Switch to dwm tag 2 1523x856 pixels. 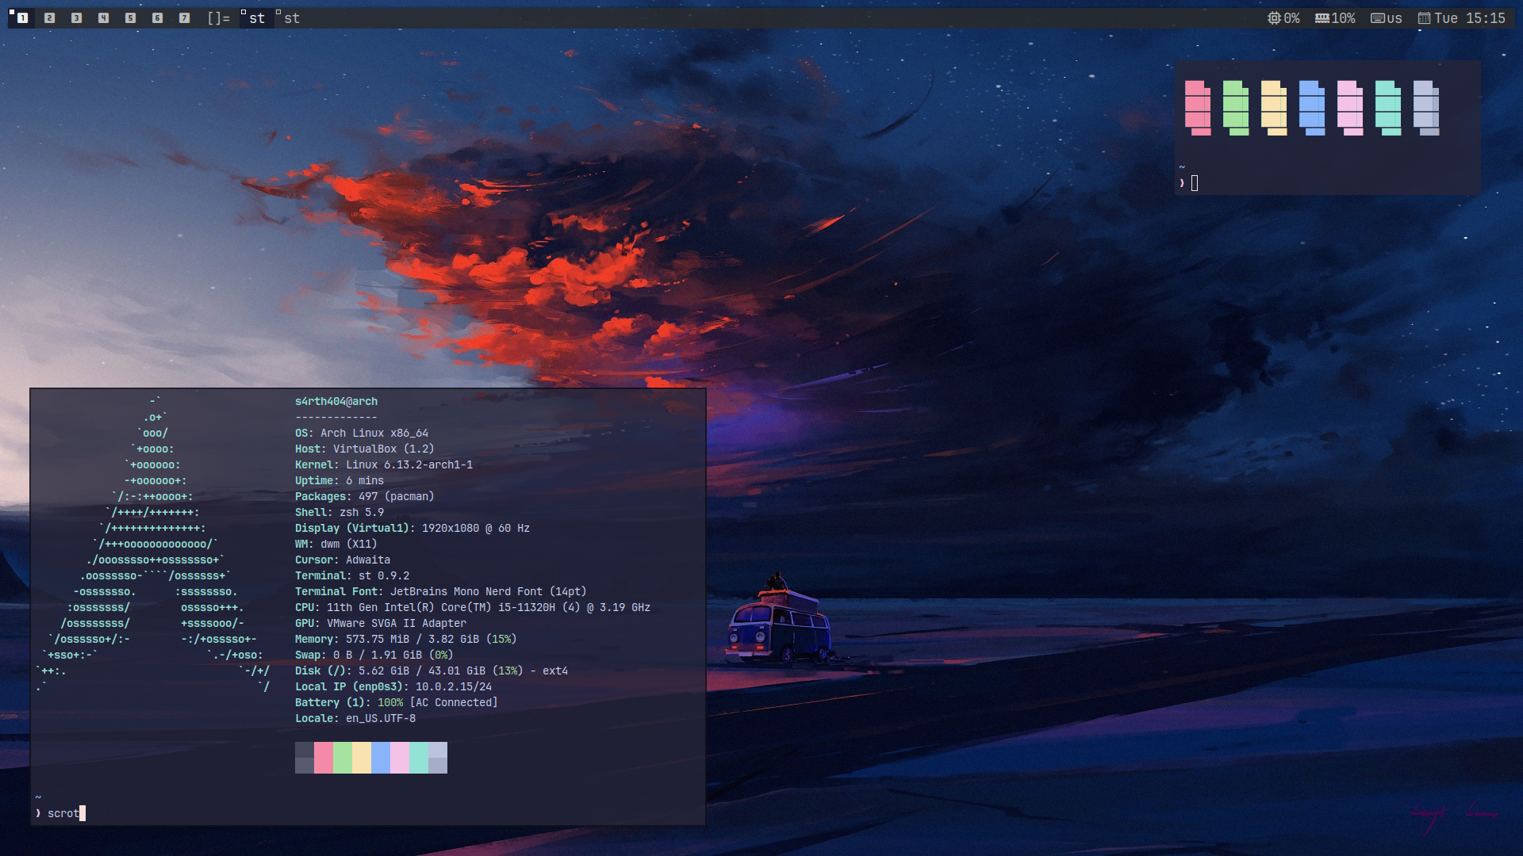(x=49, y=18)
